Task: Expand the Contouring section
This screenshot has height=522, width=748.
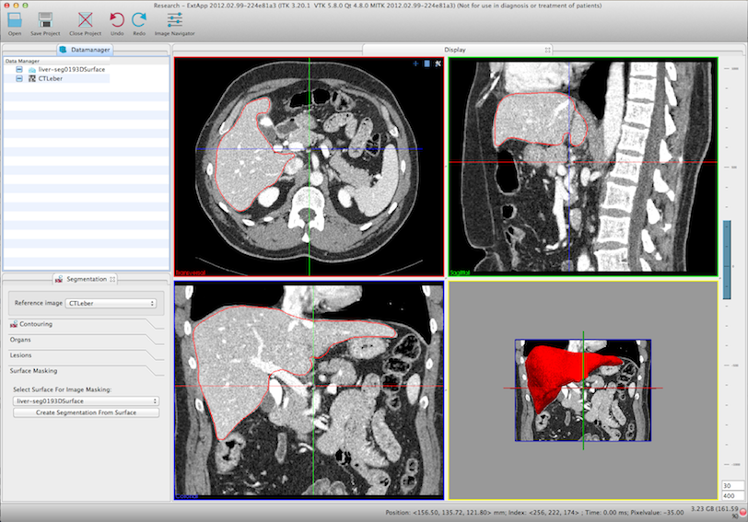Action: (x=86, y=324)
